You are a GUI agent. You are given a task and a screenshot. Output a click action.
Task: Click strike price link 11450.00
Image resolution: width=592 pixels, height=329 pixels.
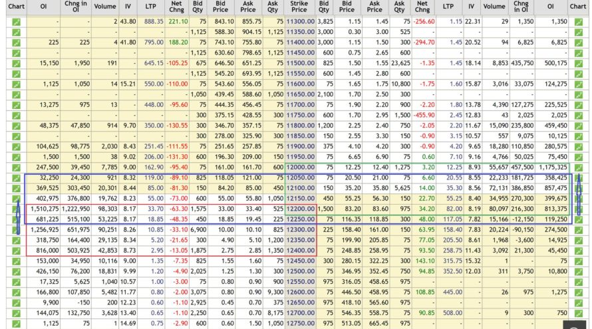click(300, 53)
